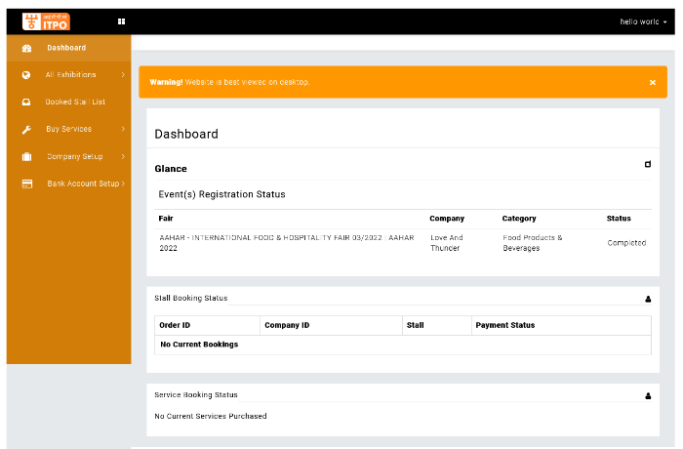Click the Stall column header

point(415,325)
